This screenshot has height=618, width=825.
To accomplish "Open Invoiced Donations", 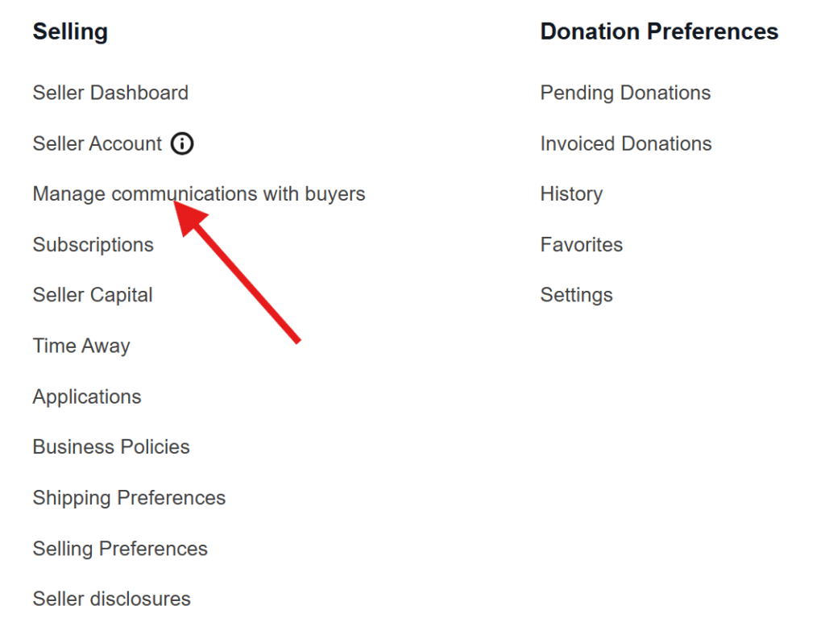I will (x=626, y=144).
